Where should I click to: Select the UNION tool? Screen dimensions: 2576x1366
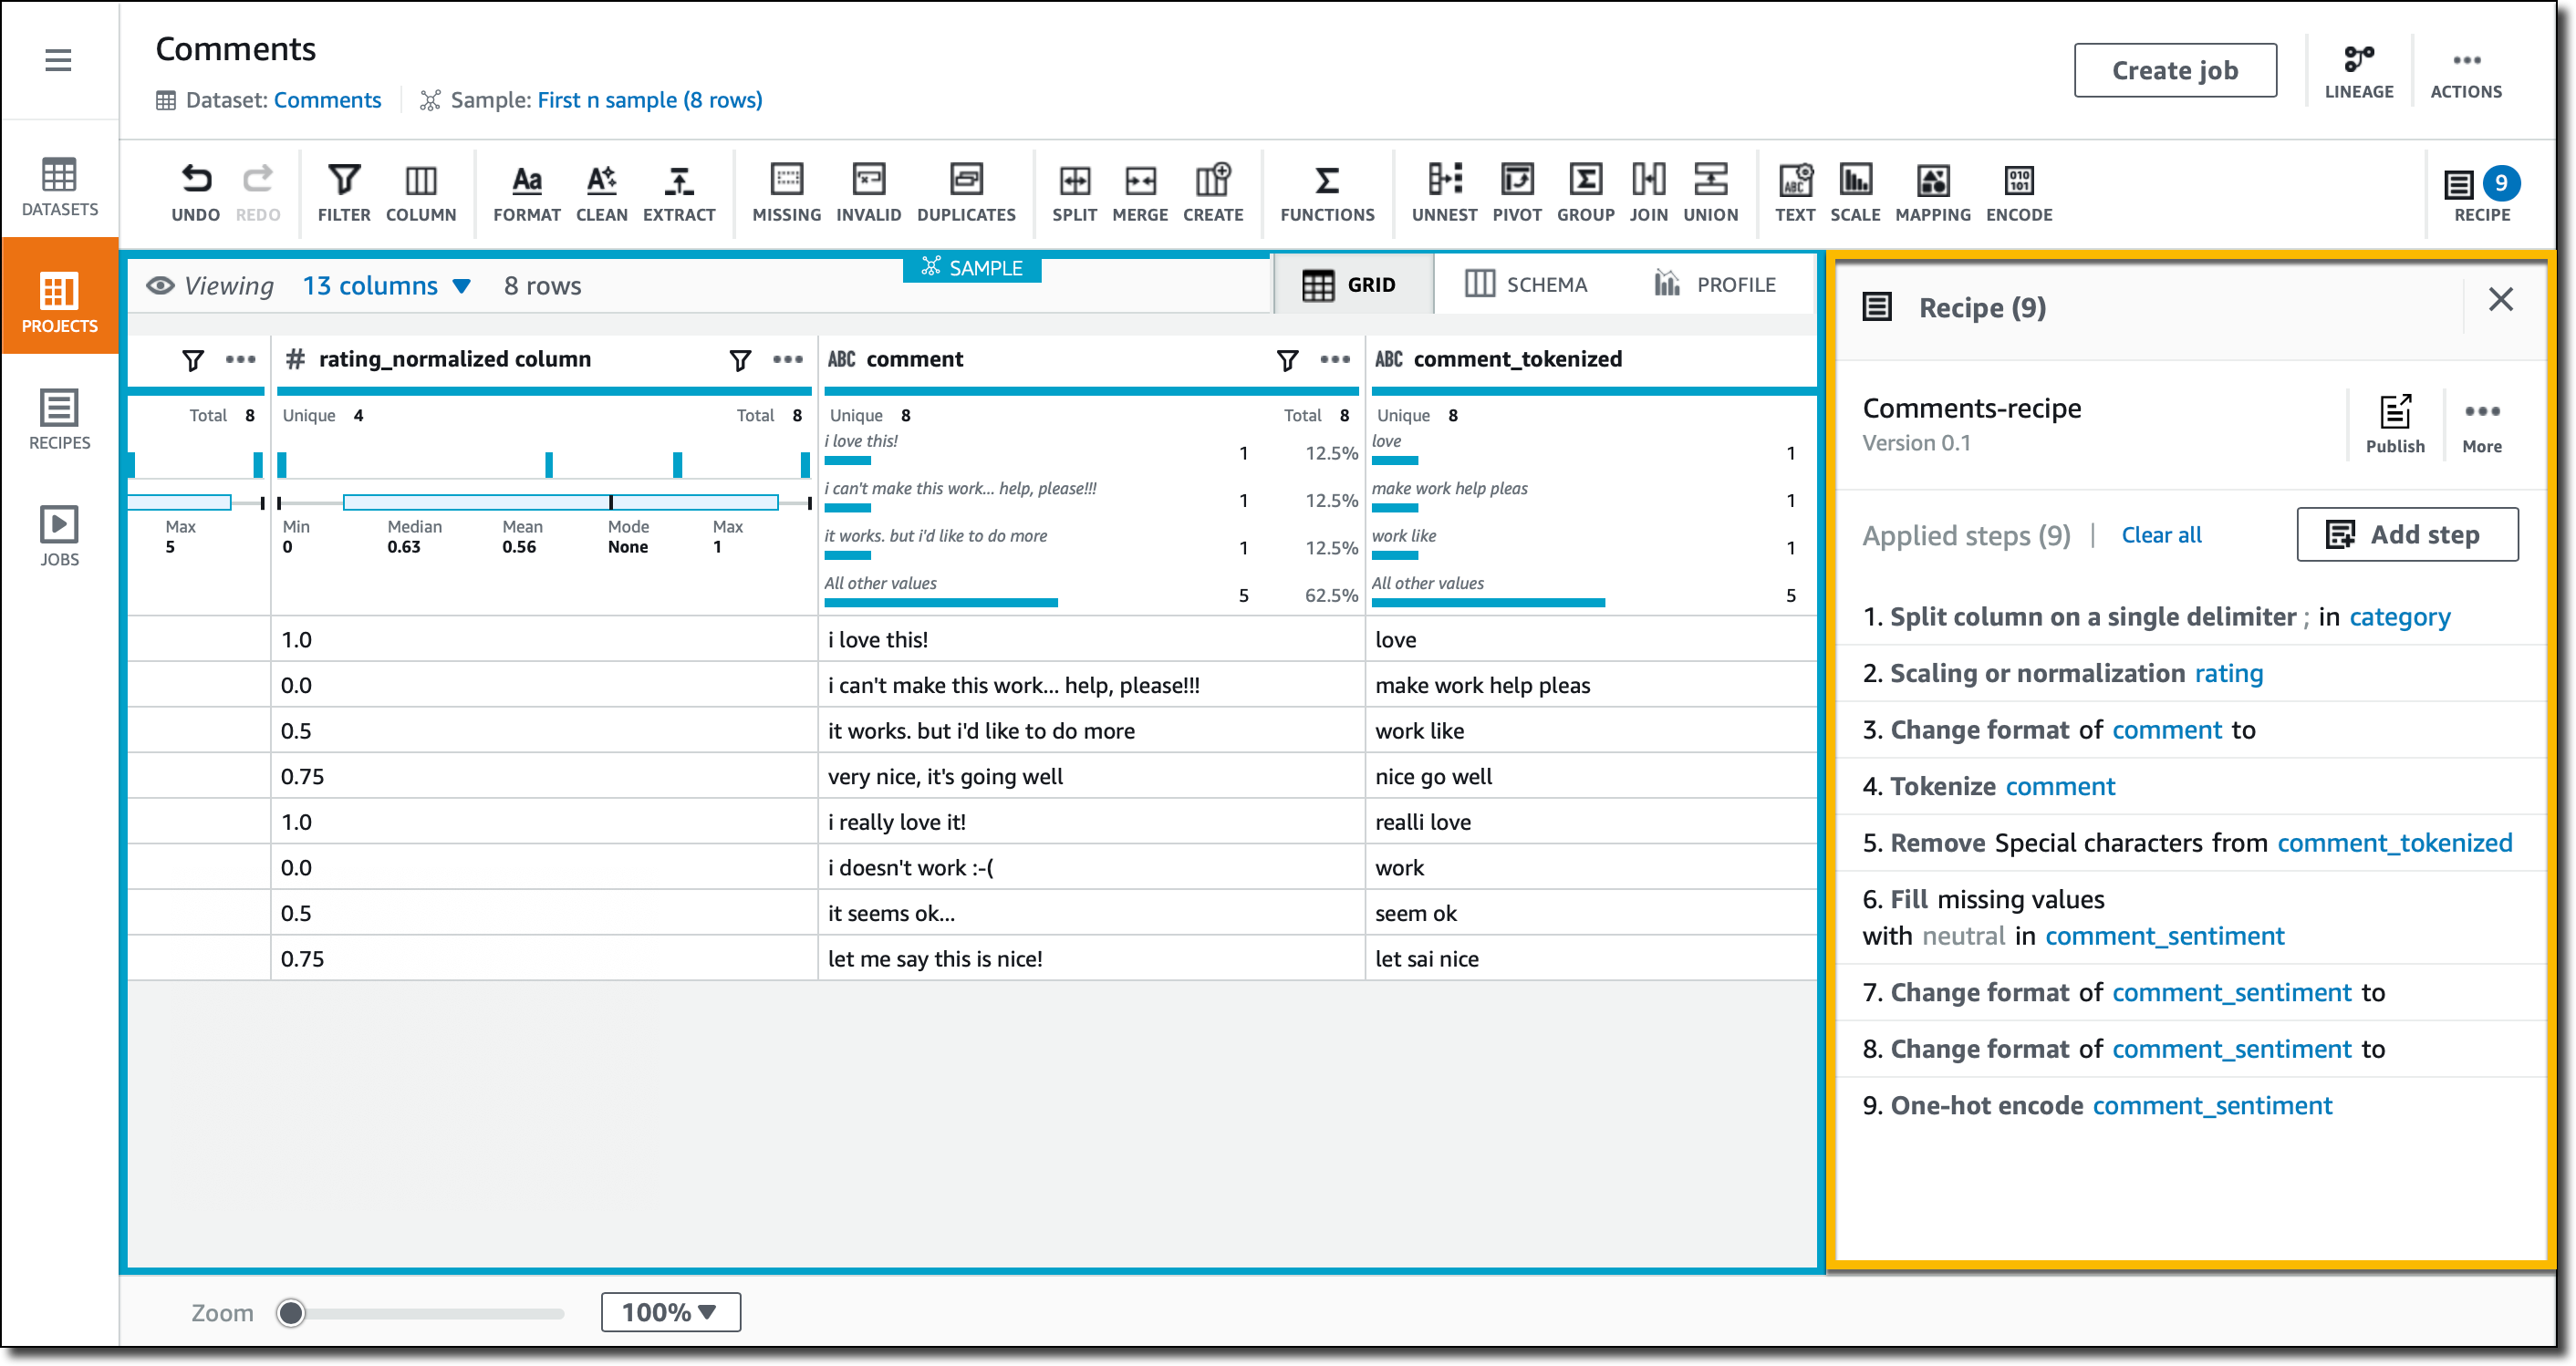click(x=1710, y=192)
